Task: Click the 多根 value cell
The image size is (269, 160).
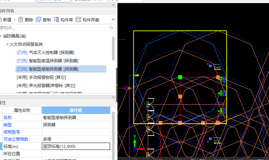Action: tap(76, 139)
